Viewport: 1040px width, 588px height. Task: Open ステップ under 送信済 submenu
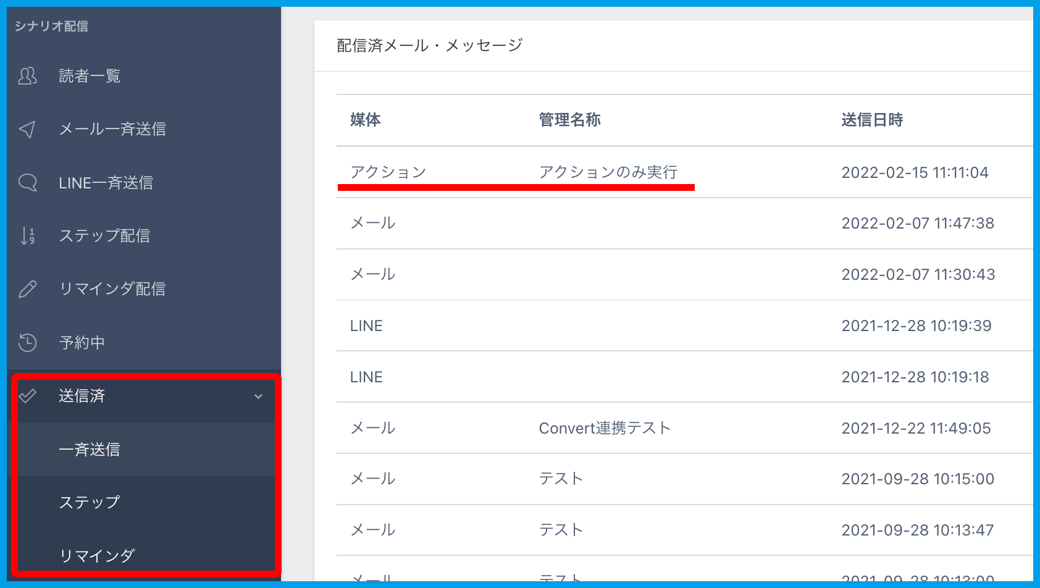(x=90, y=502)
